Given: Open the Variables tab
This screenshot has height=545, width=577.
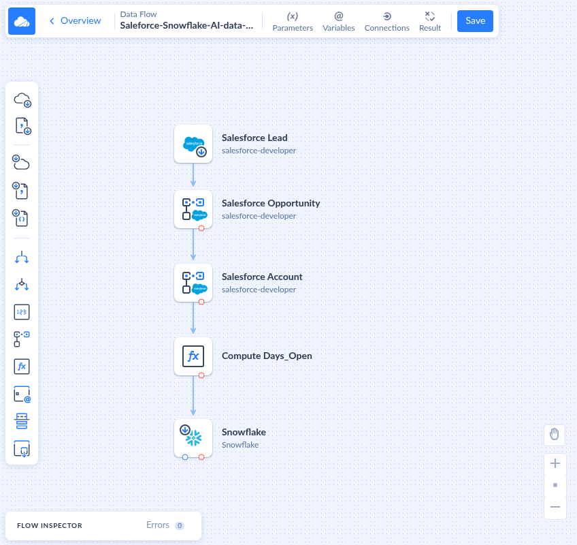Looking at the screenshot, I should (339, 21).
